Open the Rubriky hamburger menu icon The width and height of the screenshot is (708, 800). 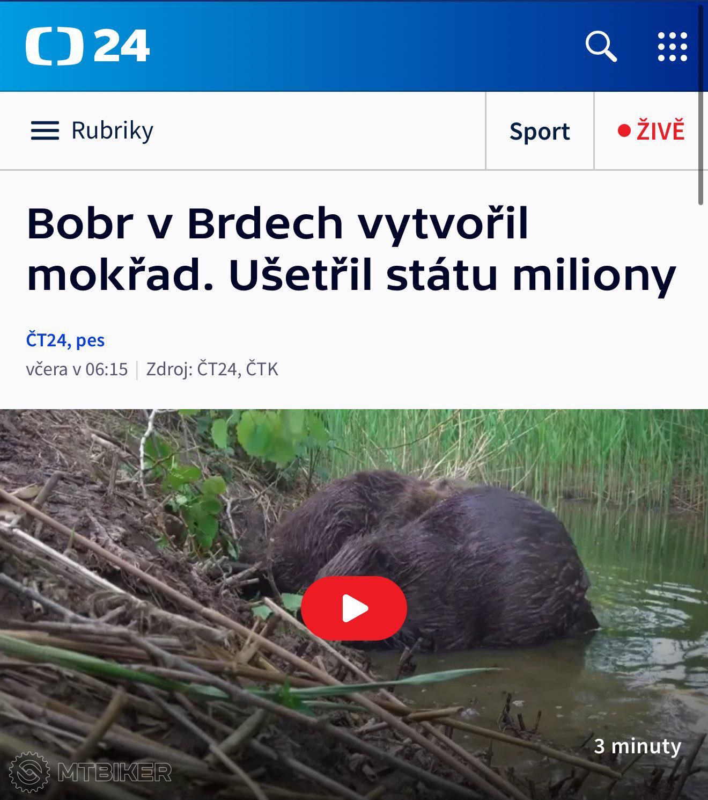[x=45, y=130]
